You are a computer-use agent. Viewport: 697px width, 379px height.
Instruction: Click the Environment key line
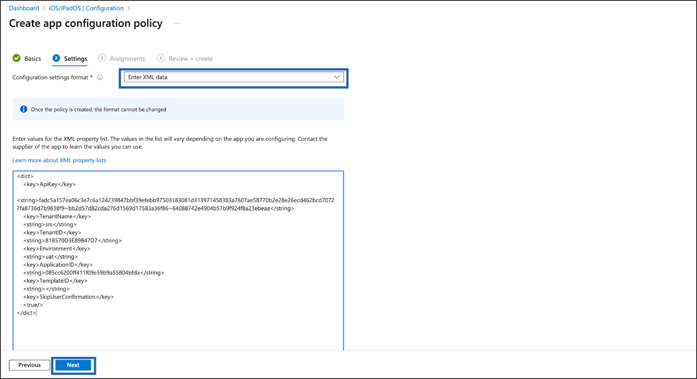(57, 248)
